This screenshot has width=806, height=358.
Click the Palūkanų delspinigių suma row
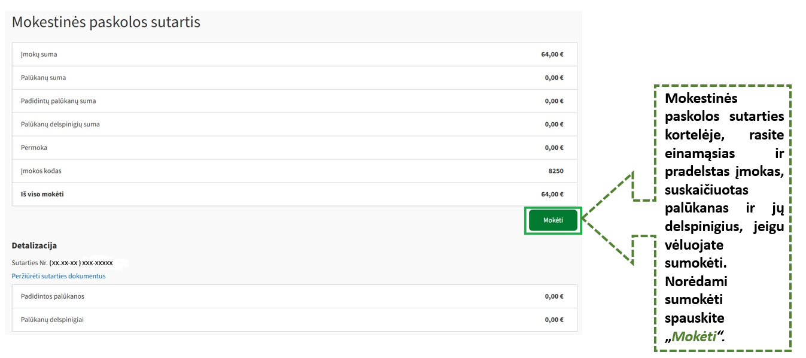pos(294,125)
